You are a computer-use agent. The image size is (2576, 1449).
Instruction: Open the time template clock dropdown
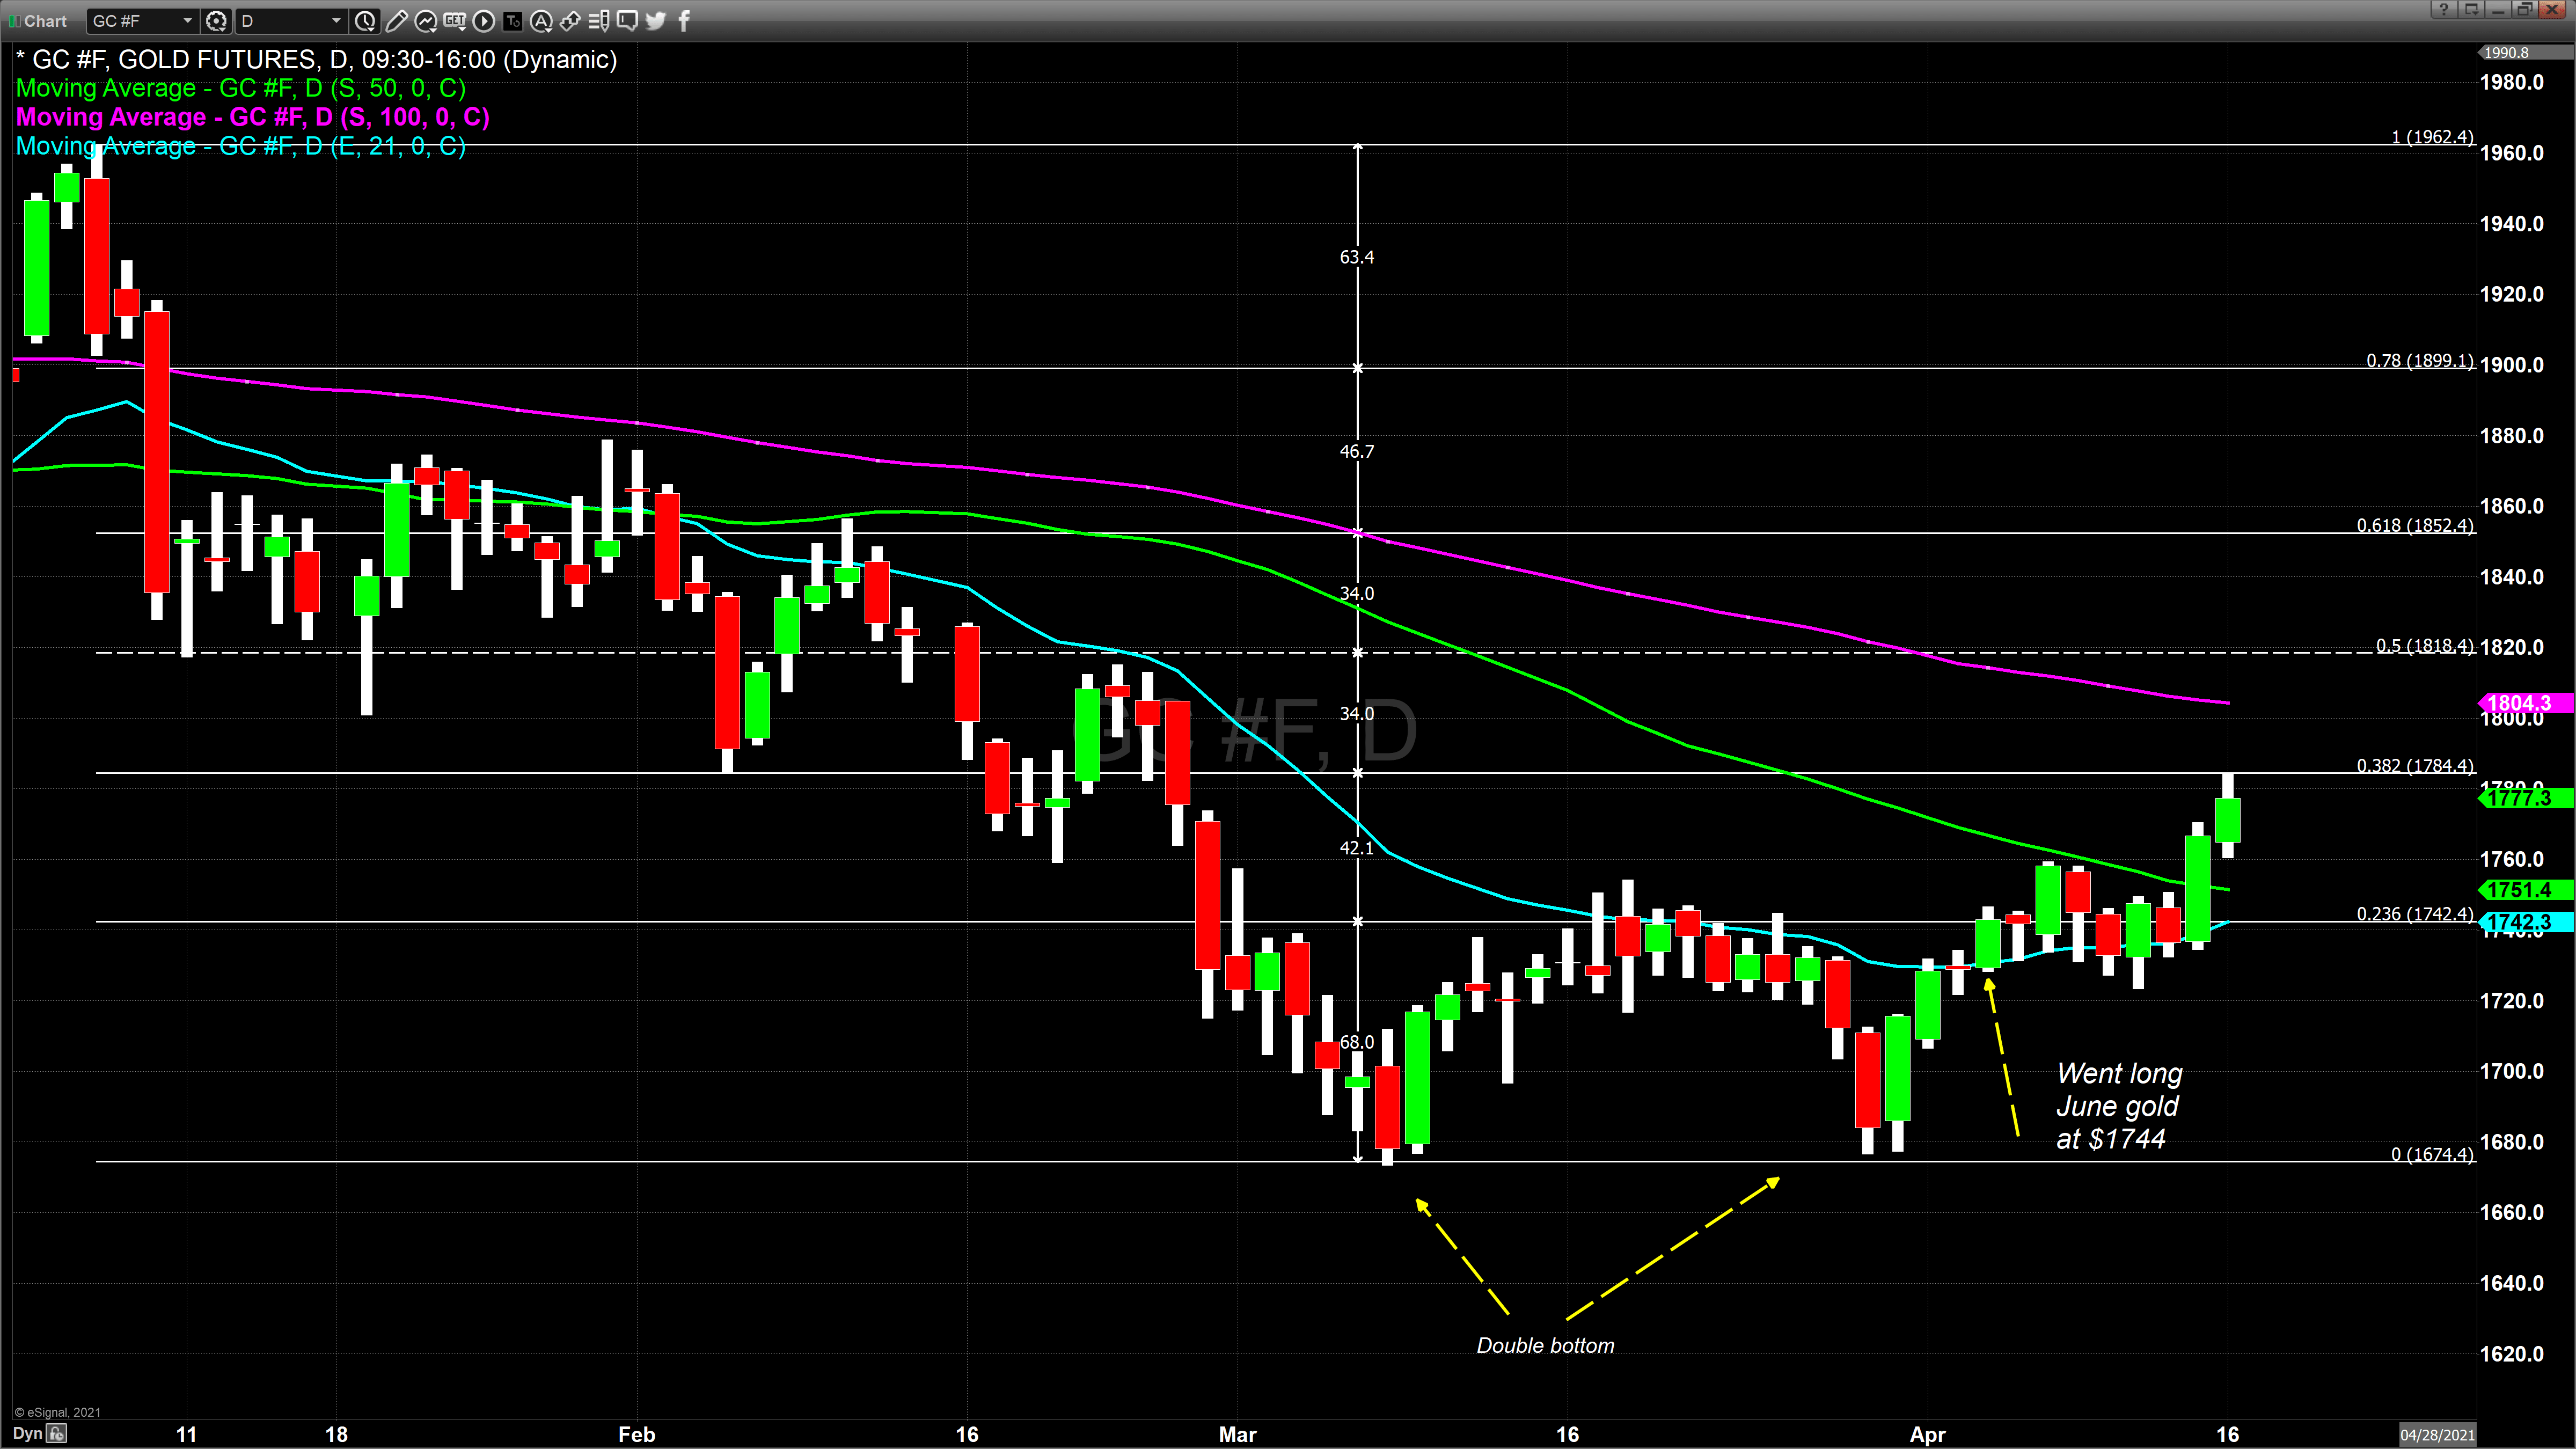[365, 20]
